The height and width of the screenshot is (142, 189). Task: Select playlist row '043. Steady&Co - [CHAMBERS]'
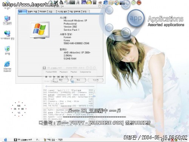click(x=68, y=92)
